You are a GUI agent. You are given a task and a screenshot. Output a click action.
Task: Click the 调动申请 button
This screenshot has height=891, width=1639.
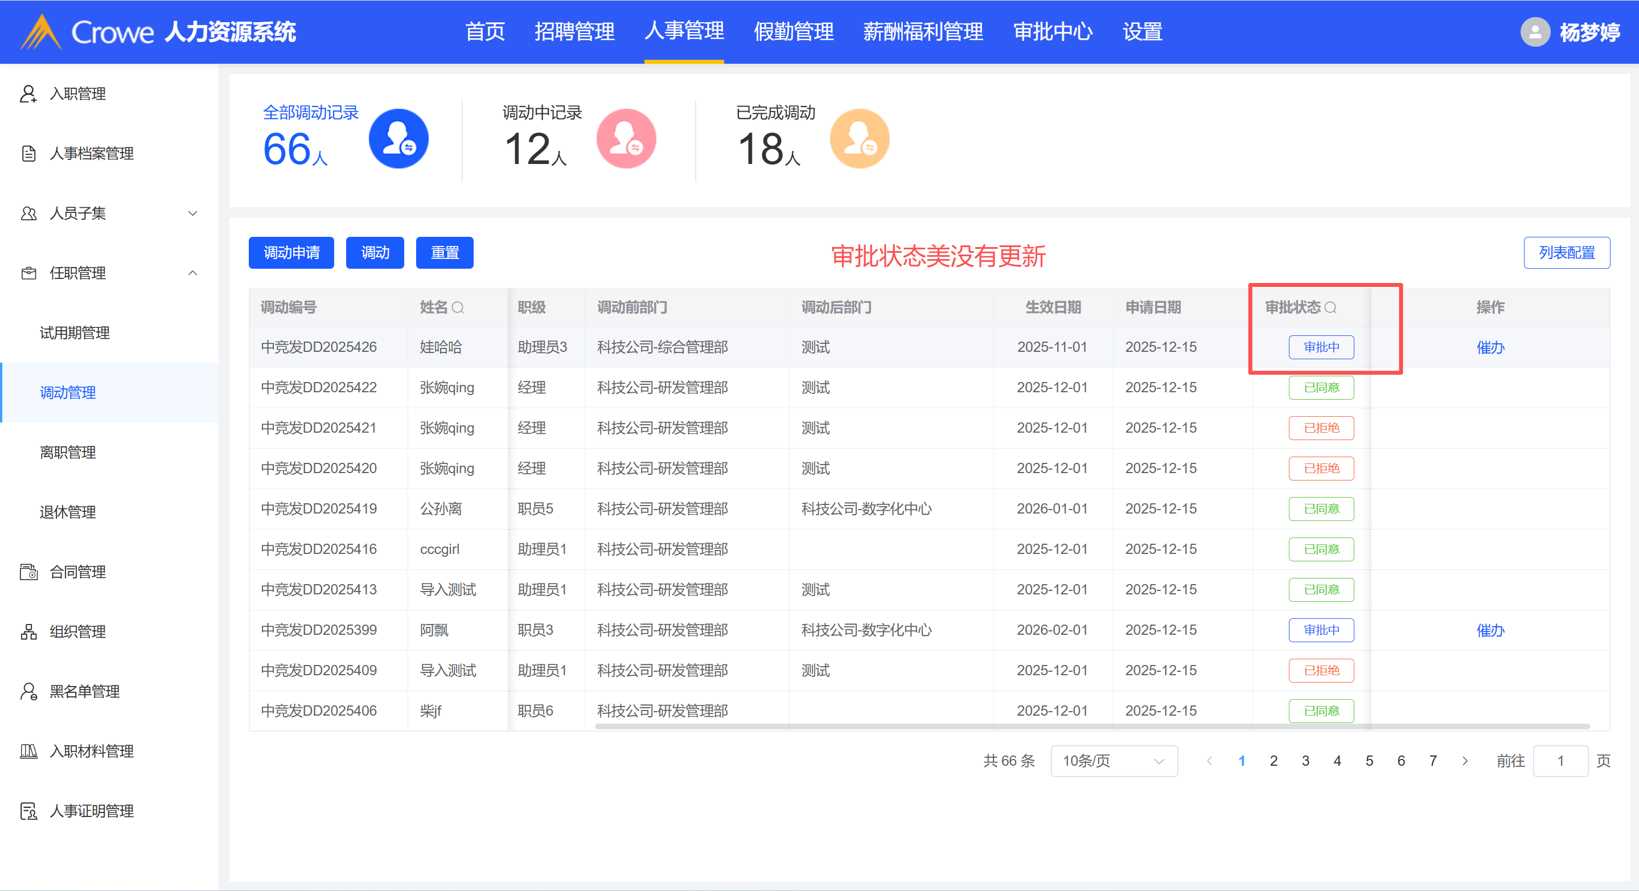pyautogui.click(x=291, y=253)
